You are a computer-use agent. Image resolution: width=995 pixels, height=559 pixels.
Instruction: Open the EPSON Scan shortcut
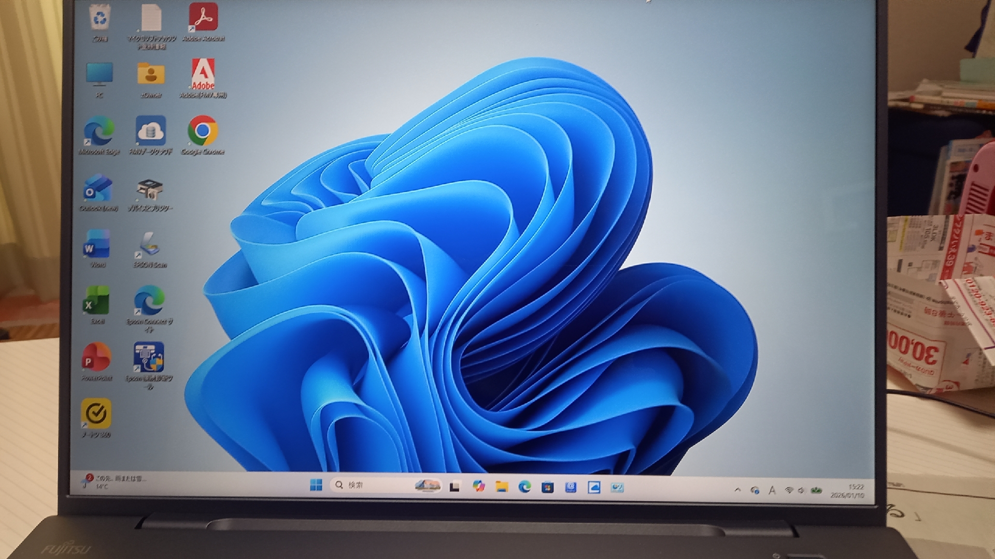[x=150, y=249]
